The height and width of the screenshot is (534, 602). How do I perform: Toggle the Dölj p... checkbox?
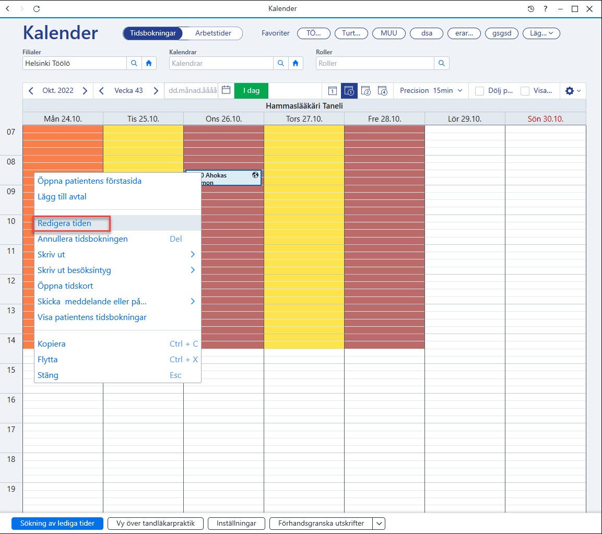[479, 91]
